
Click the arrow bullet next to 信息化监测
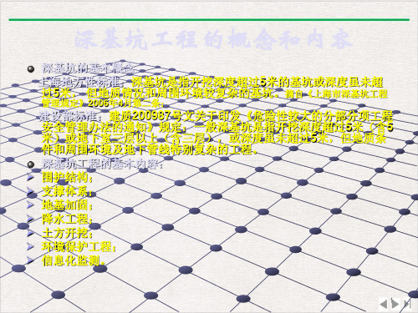pyautogui.click(x=30, y=260)
